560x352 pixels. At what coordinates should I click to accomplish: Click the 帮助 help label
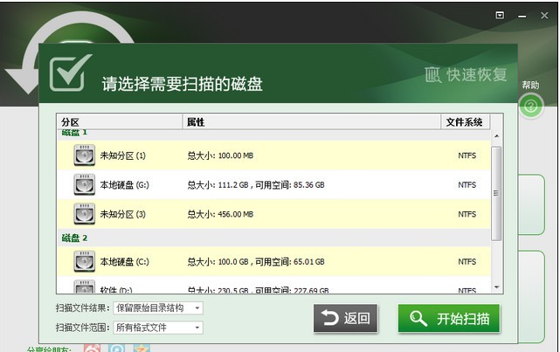530,85
